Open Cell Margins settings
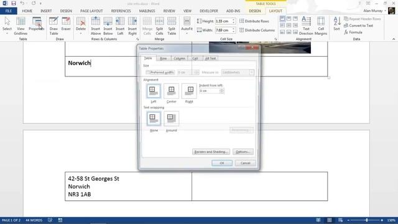The height and width of the screenshot is (224, 398). coord(321,26)
